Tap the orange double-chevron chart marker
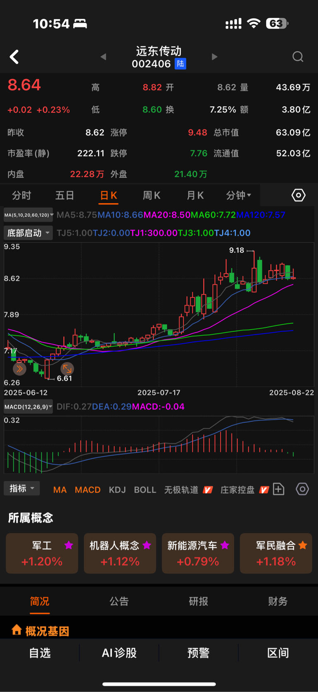Image resolution: width=318 pixels, height=692 pixels. pyautogui.click(x=19, y=368)
